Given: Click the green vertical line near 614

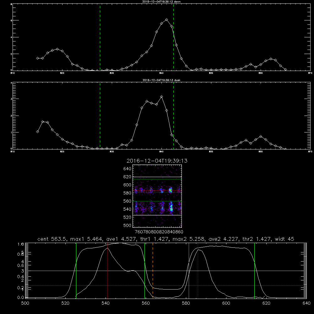Looking at the screenshot, I should coord(255,271).
